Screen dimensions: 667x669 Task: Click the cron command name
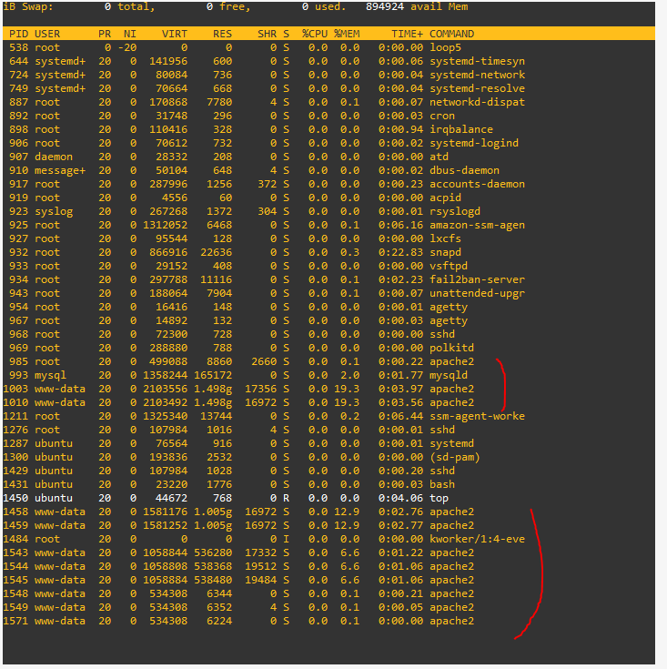coord(442,116)
